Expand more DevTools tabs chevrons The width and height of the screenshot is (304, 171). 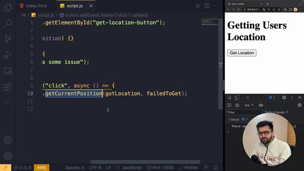[247, 98]
